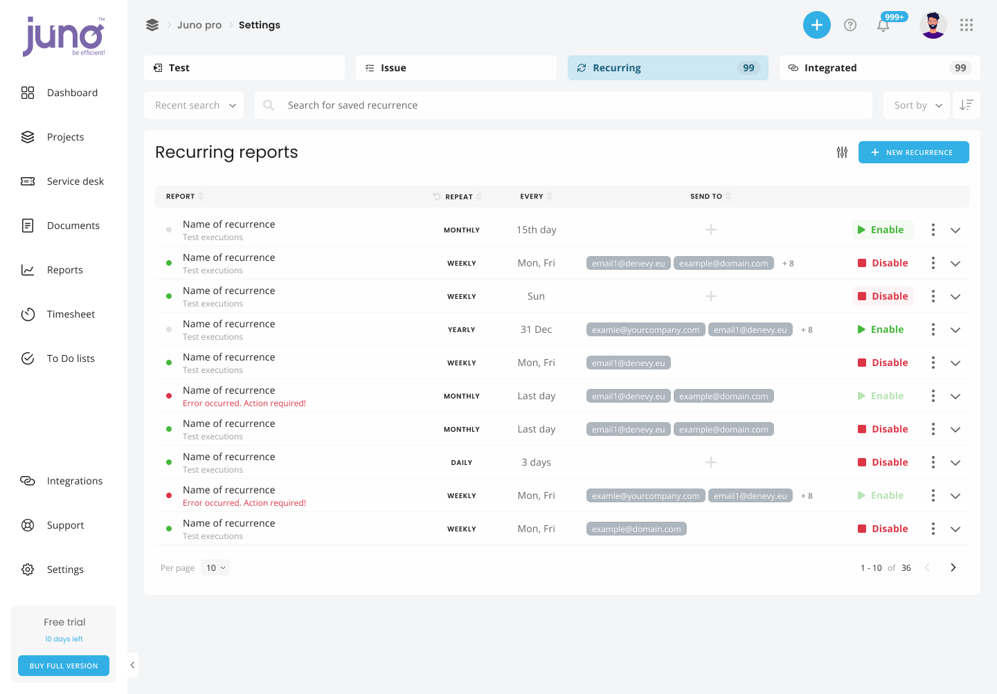Screen dimensions: 997x694
Task: Disable the 3 days daily recurrence
Action: tap(883, 462)
